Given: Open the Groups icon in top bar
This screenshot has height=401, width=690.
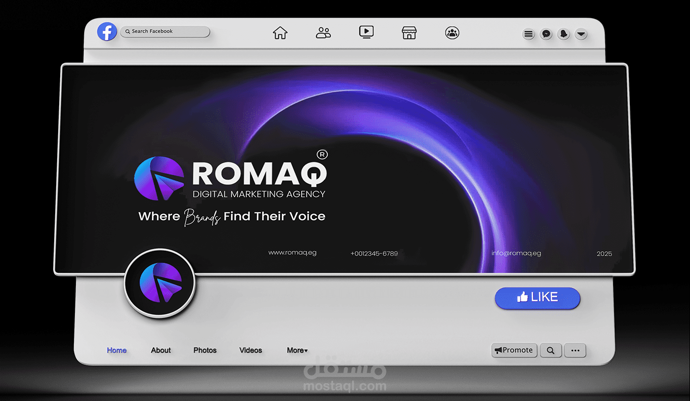Looking at the screenshot, I should tap(452, 33).
